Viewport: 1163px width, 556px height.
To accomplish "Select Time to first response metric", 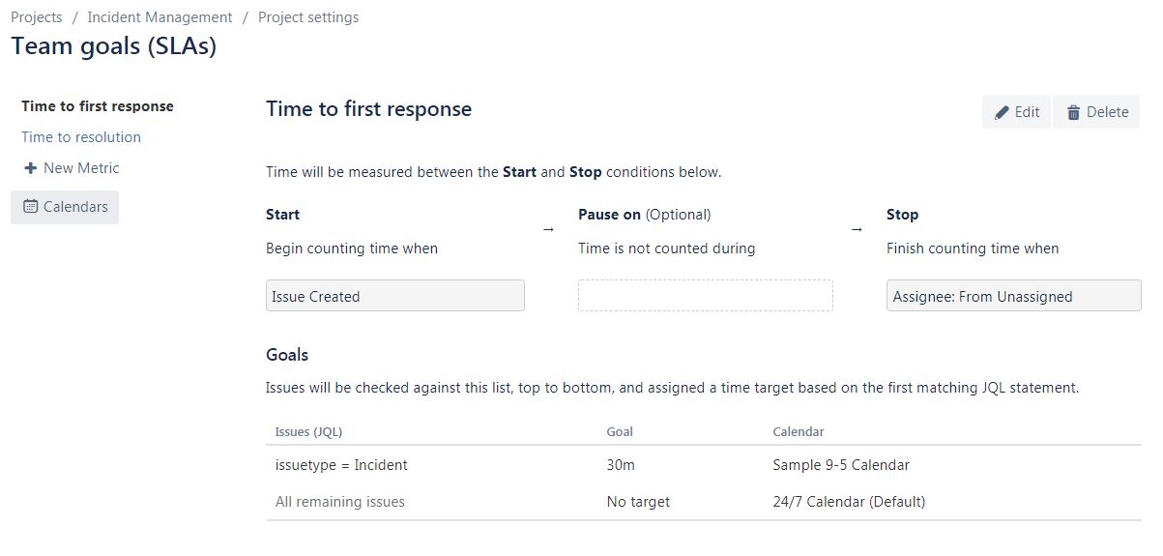I will tap(98, 106).
